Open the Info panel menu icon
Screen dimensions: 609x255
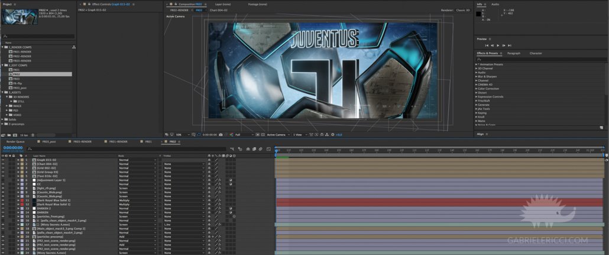tap(485, 4)
